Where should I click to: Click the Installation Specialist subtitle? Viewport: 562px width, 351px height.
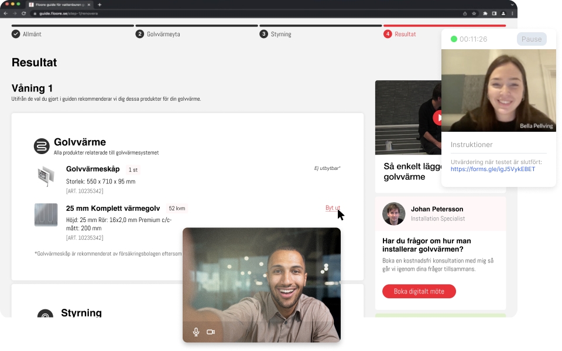438,219
